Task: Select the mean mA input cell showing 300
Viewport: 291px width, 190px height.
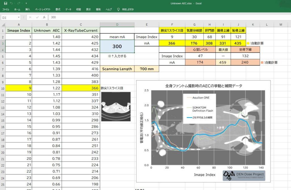Action: click(117, 46)
